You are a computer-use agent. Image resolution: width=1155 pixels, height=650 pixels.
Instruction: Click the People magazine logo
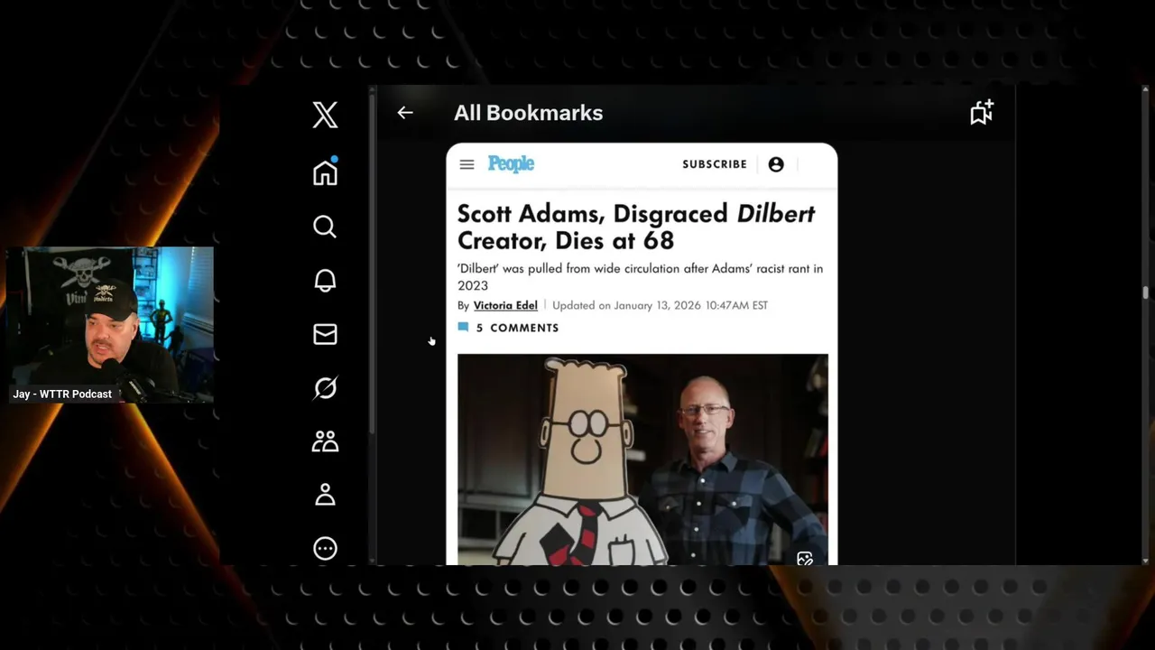tap(511, 163)
